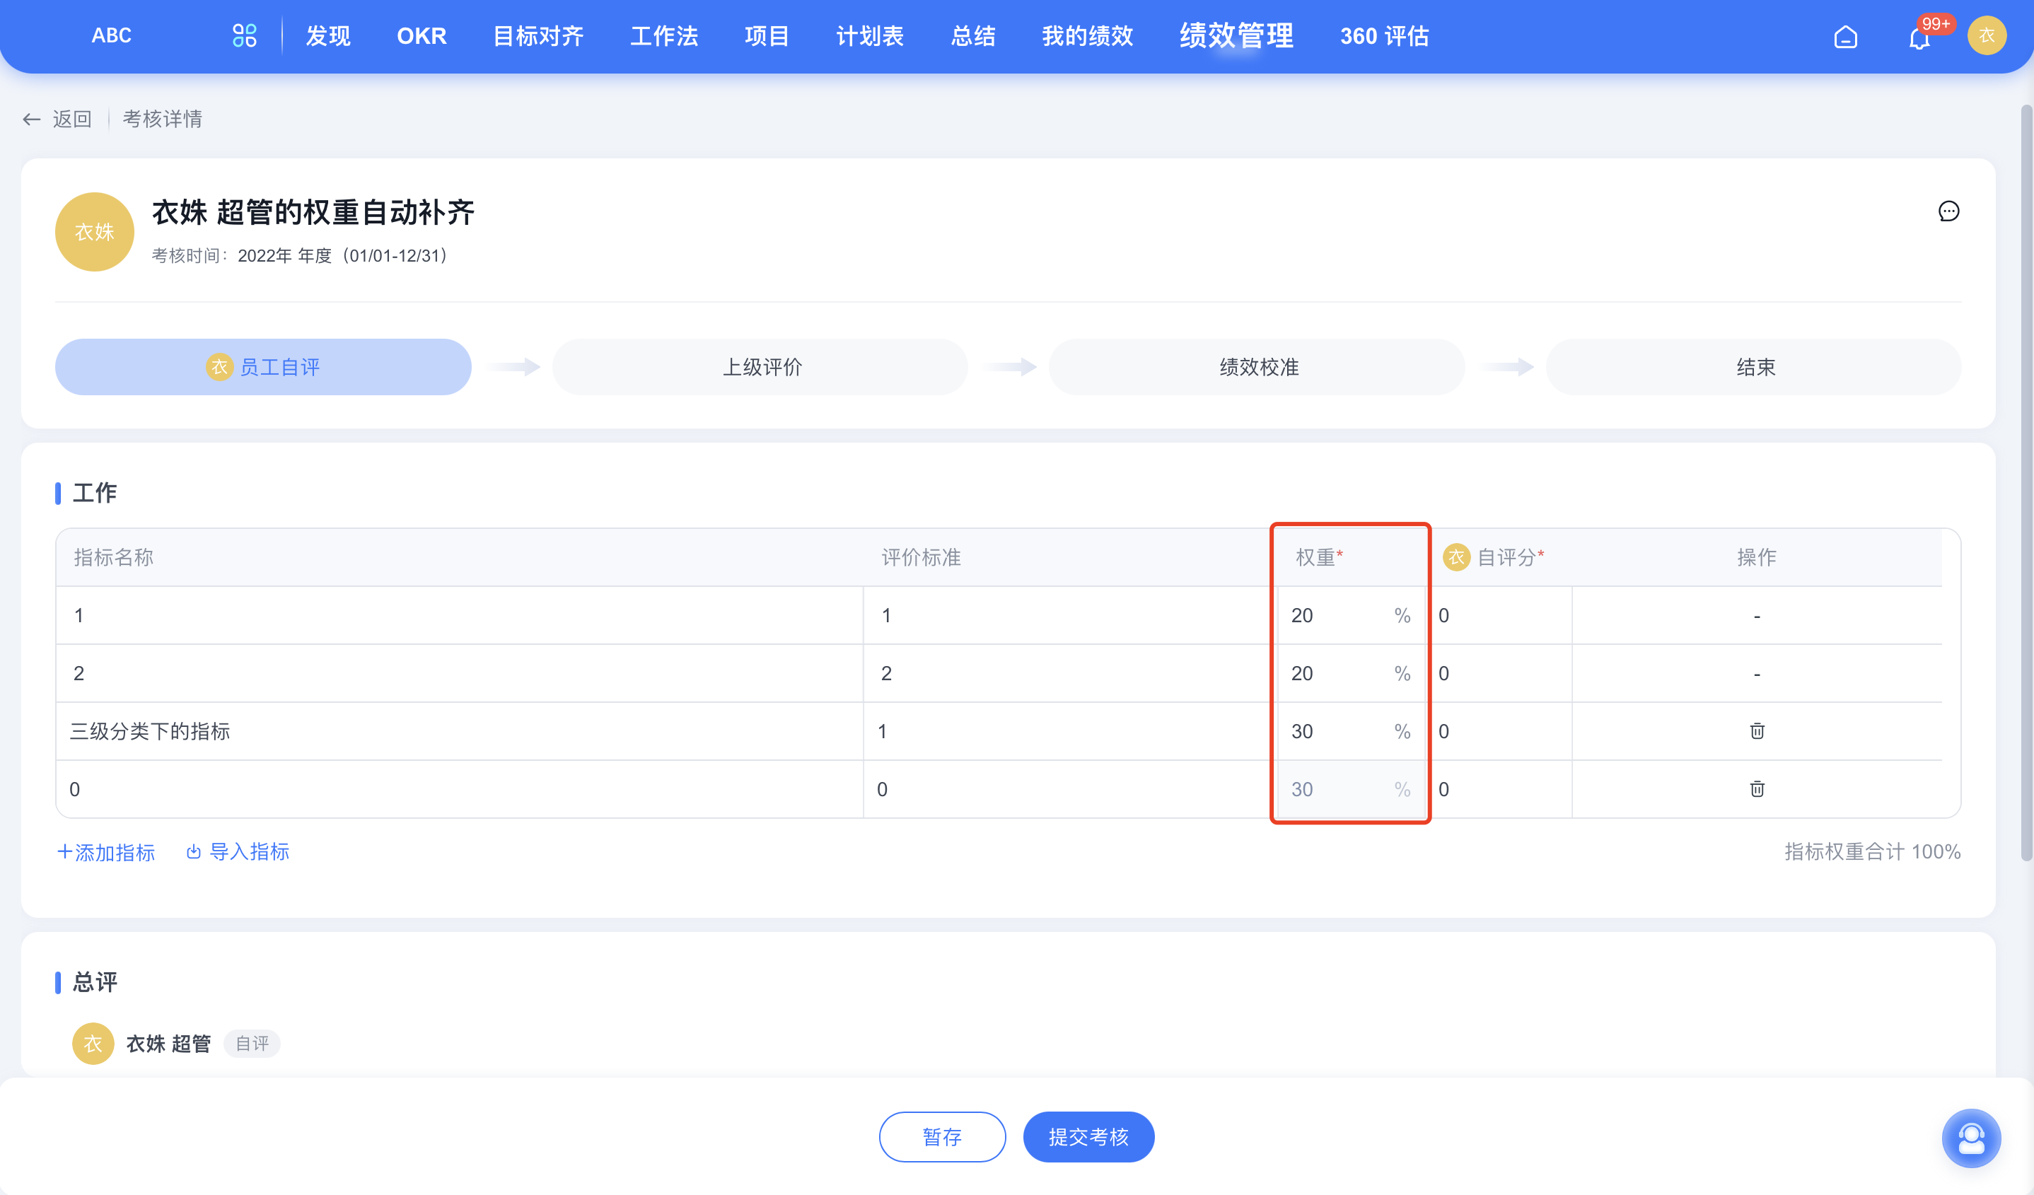Click 评价标准 cell of 三级分类下的指标 row
Viewport: 2034px width, 1195px height.
point(1071,732)
